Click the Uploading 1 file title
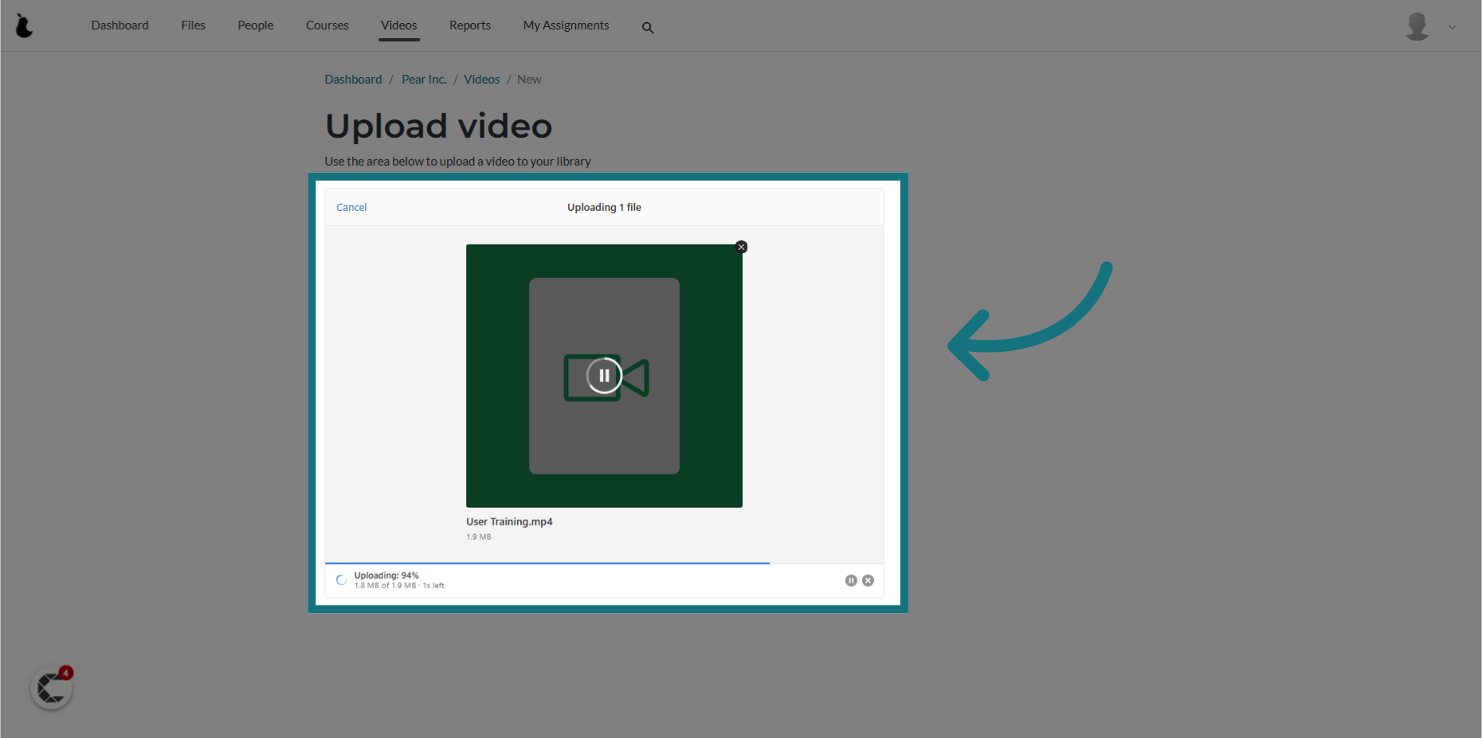The image size is (1482, 738). pyautogui.click(x=604, y=207)
